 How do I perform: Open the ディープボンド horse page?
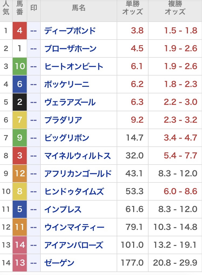tap(70, 31)
